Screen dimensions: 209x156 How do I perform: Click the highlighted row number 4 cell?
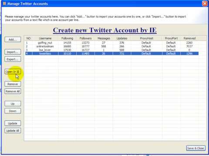(x=29, y=54)
